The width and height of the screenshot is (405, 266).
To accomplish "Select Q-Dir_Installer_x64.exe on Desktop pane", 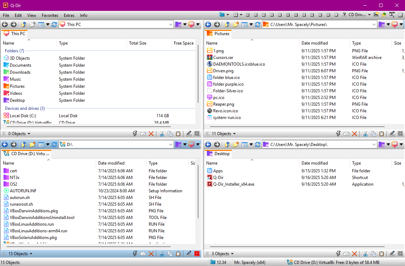I will coord(234,184).
